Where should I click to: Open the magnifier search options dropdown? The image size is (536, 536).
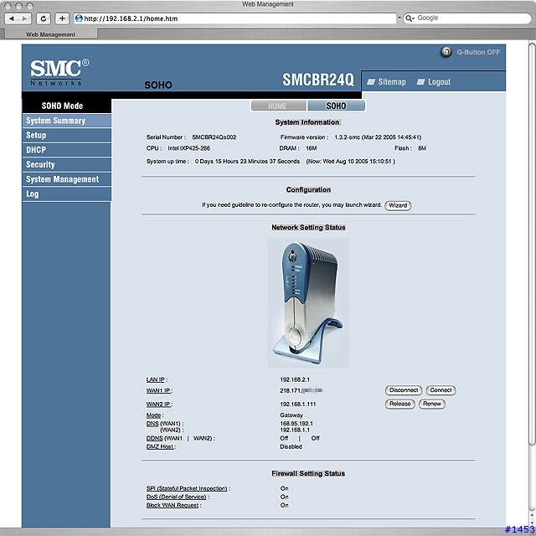tap(410, 18)
